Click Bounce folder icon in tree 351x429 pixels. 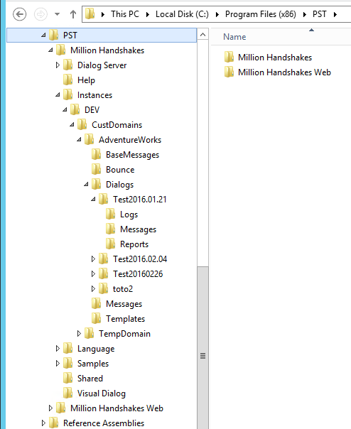point(97,169)
